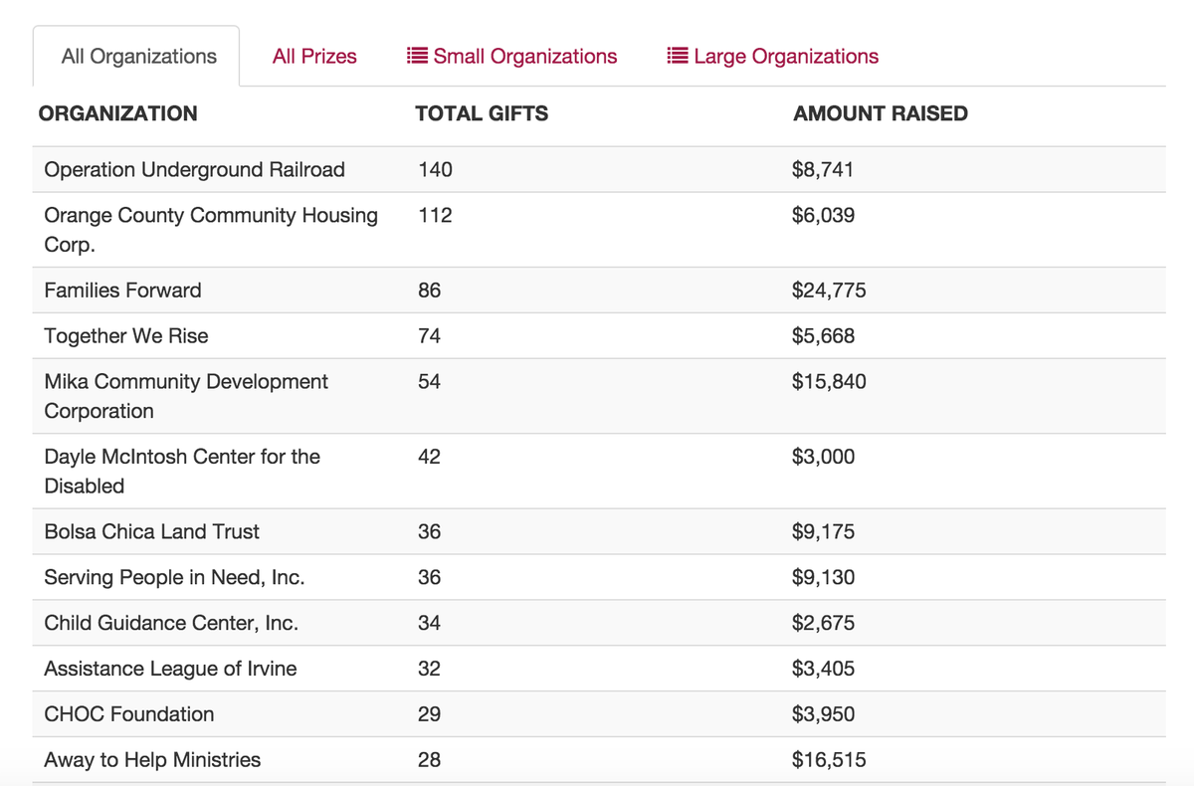Image resolution: width=1194 pixels, height=786 pixels.
Task: Click the $3,405 amount raised
Action: tap(823, 669)
